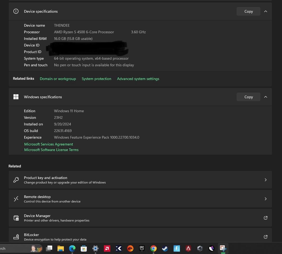Screen dimensions: 282x254
Task: Click the search highlight picture in the taskbar search box
Action: coord(36,249)
